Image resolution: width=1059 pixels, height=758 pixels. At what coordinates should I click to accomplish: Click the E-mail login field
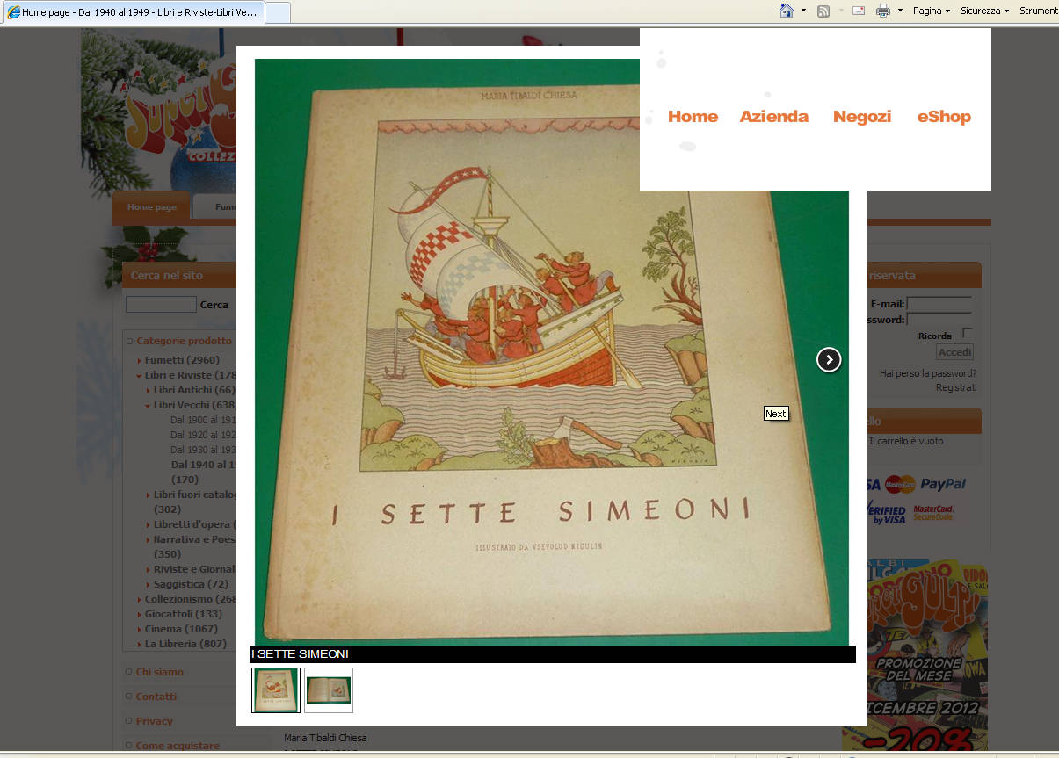939,304
